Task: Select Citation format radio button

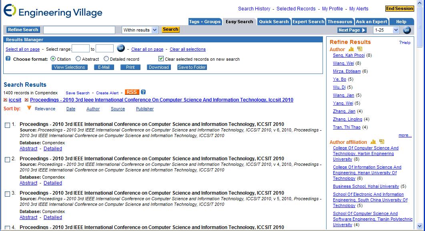Action: pos(53,59)
